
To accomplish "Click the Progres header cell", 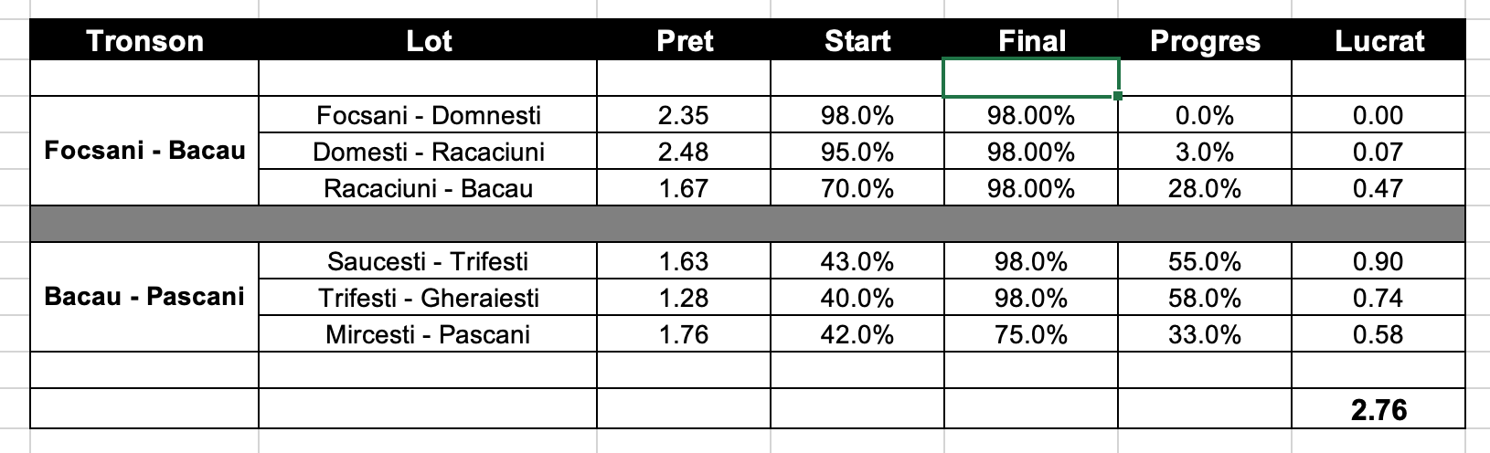I will 1205,41.
